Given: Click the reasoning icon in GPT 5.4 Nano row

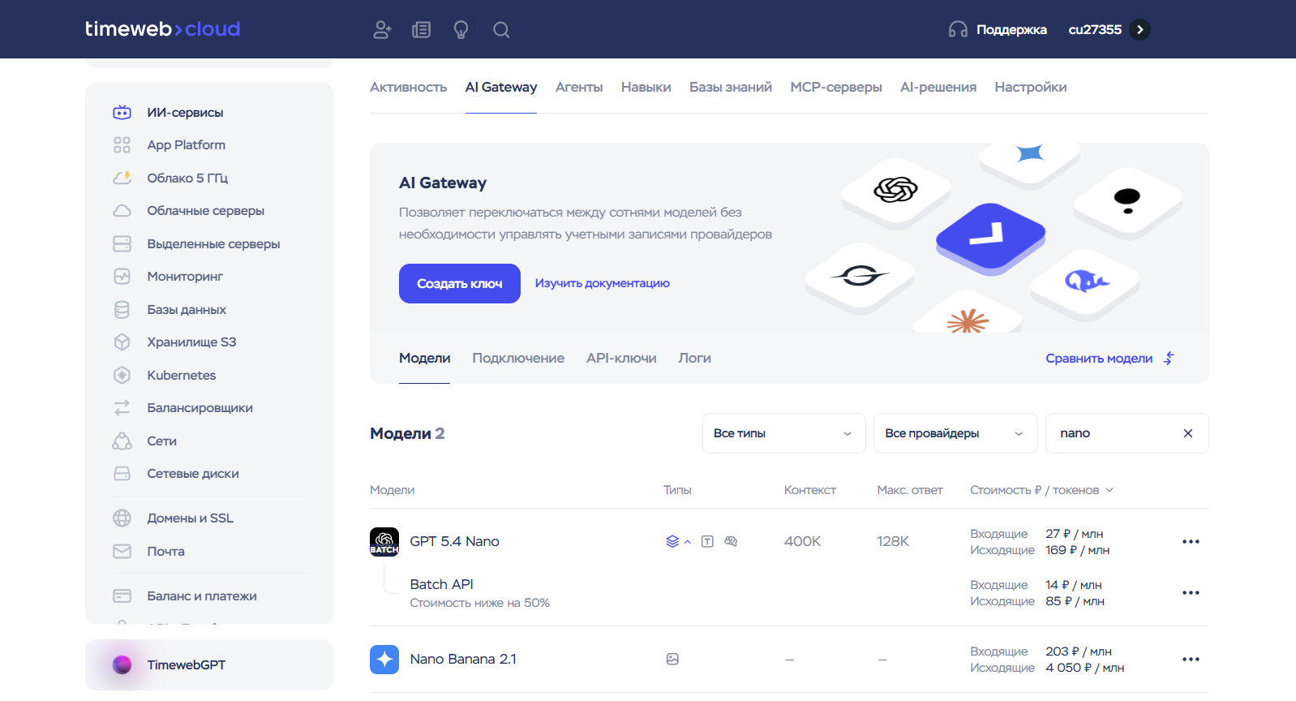Looking at the screenshot, I should [731, 541].
